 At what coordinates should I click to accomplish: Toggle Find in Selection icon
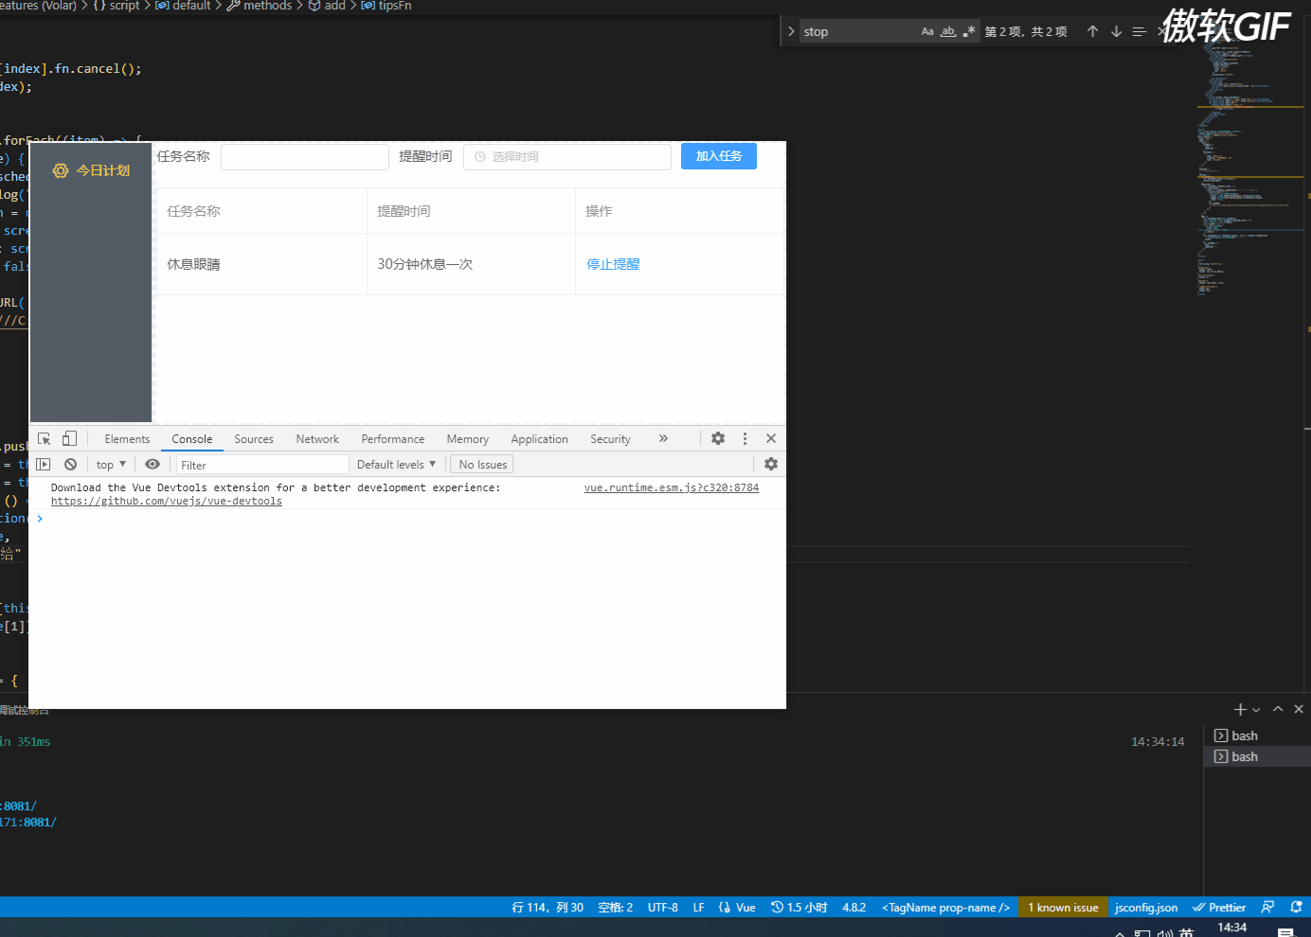(1140, 31)
